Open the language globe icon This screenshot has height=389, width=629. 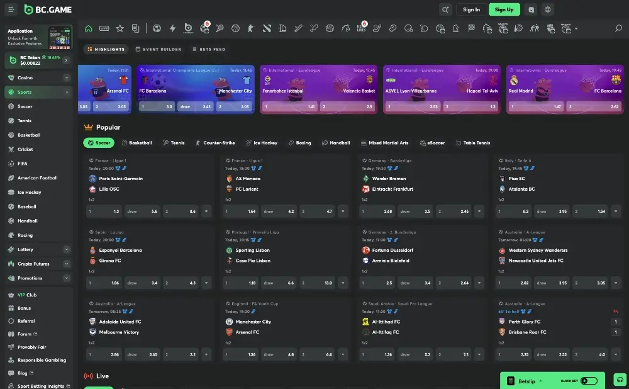pos(548,9)
